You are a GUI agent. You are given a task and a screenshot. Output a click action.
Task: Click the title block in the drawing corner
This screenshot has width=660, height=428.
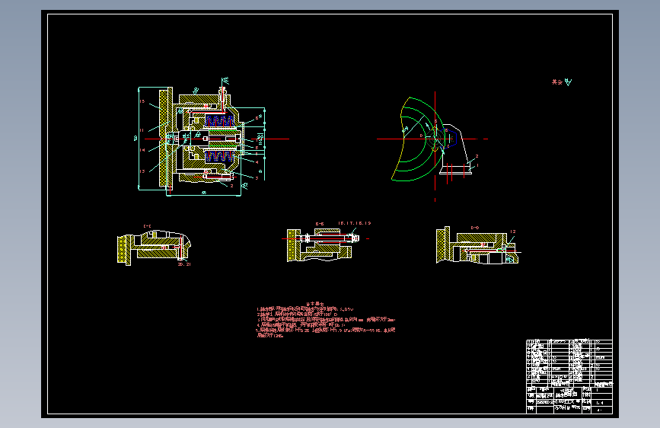[569, 376]
